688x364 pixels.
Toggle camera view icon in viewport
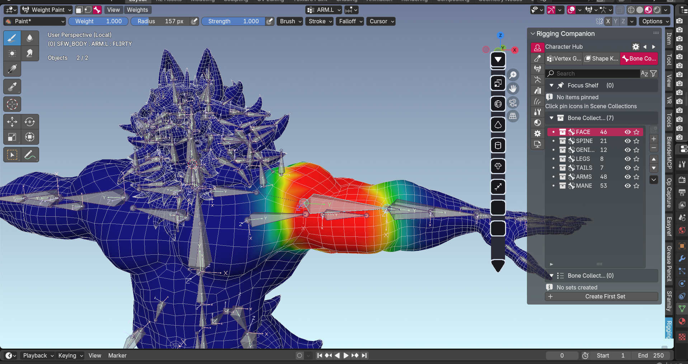coord(513,103)
